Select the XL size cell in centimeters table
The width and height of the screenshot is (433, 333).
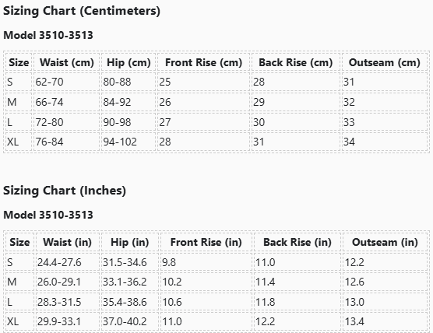click(x=19, y=142)
